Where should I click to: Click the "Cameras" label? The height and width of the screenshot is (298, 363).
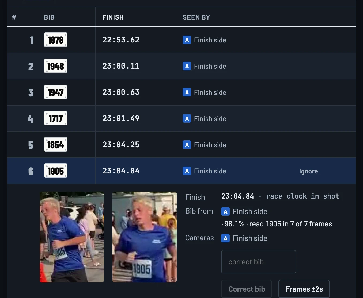pos(199,238)
